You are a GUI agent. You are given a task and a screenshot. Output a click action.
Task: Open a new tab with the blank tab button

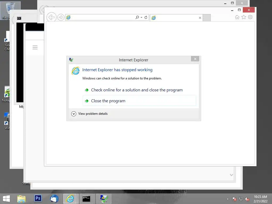(207, 18)
